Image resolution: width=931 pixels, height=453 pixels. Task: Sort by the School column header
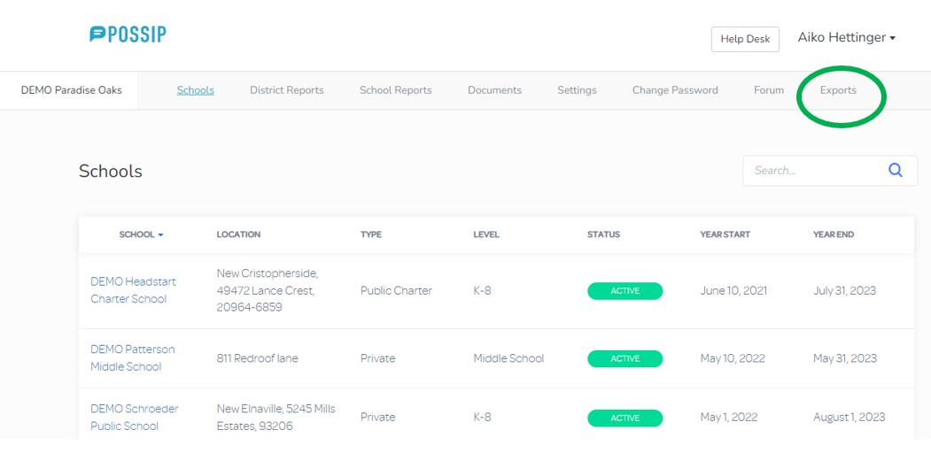tap(141, 234)
